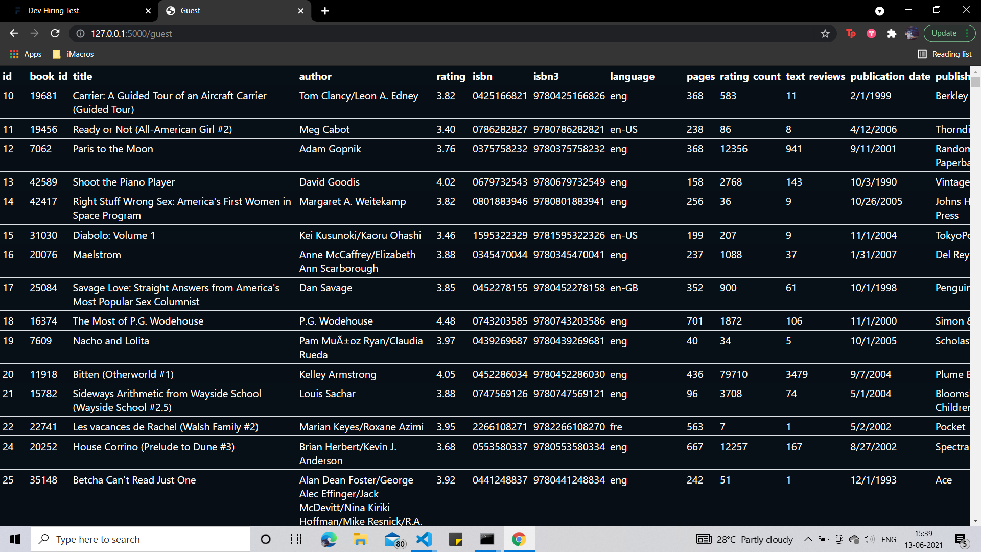Click the vertical scrollbar down arrow

click(975, 521)
